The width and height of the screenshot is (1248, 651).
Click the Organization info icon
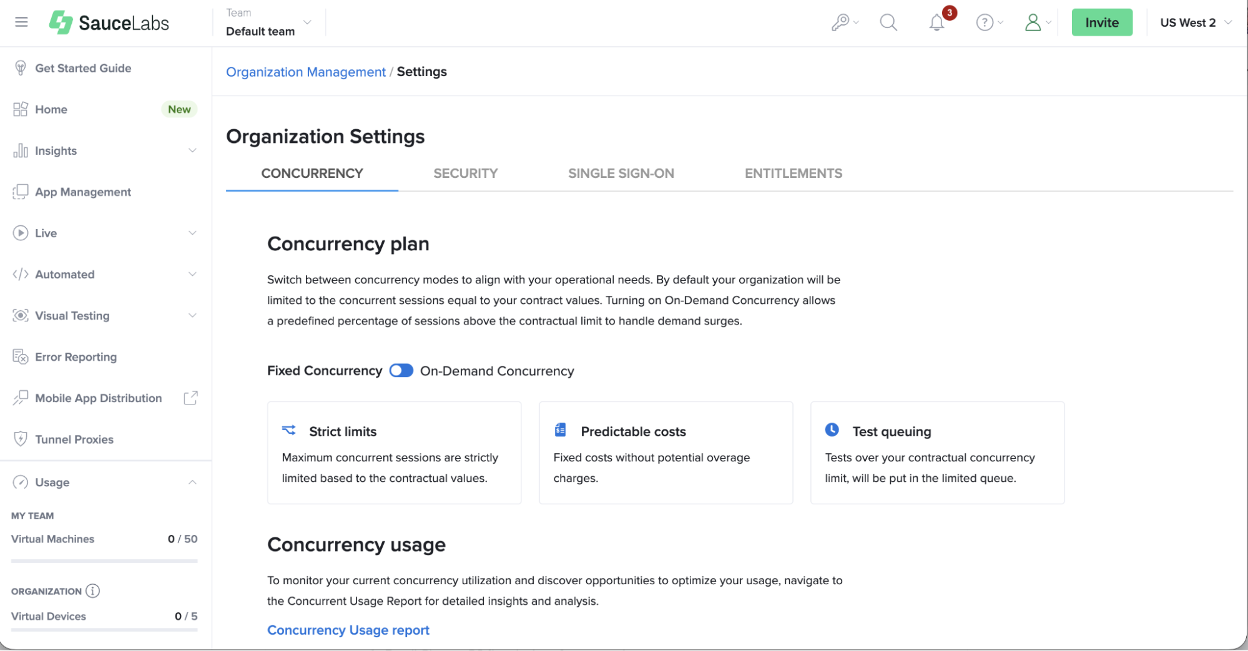point(92,591)
